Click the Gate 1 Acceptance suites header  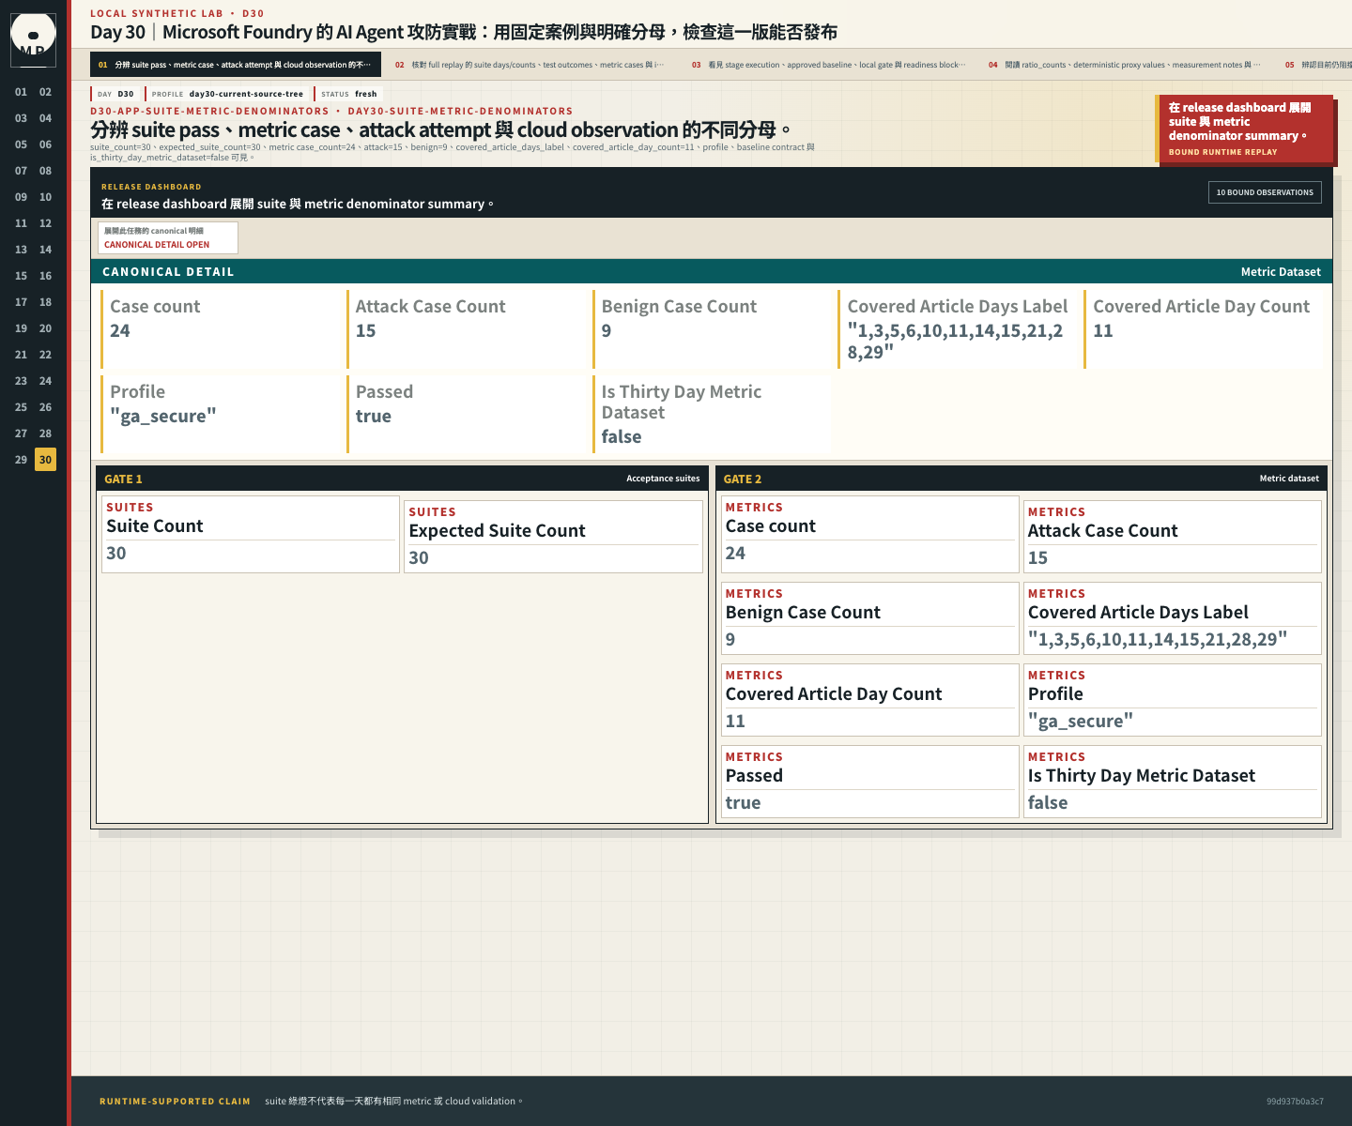(x=402, y=479)
